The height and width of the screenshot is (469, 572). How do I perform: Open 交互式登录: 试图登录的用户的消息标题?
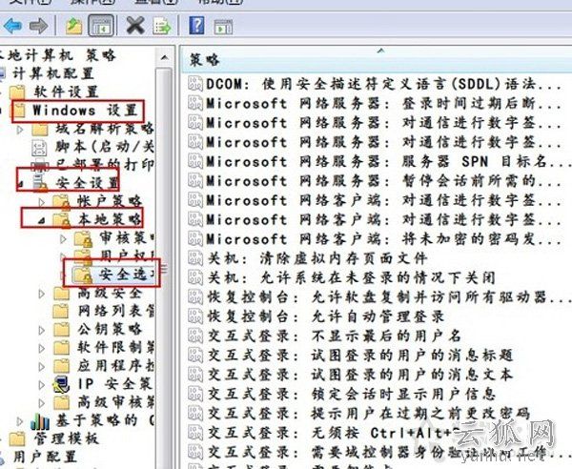point(360,355)
